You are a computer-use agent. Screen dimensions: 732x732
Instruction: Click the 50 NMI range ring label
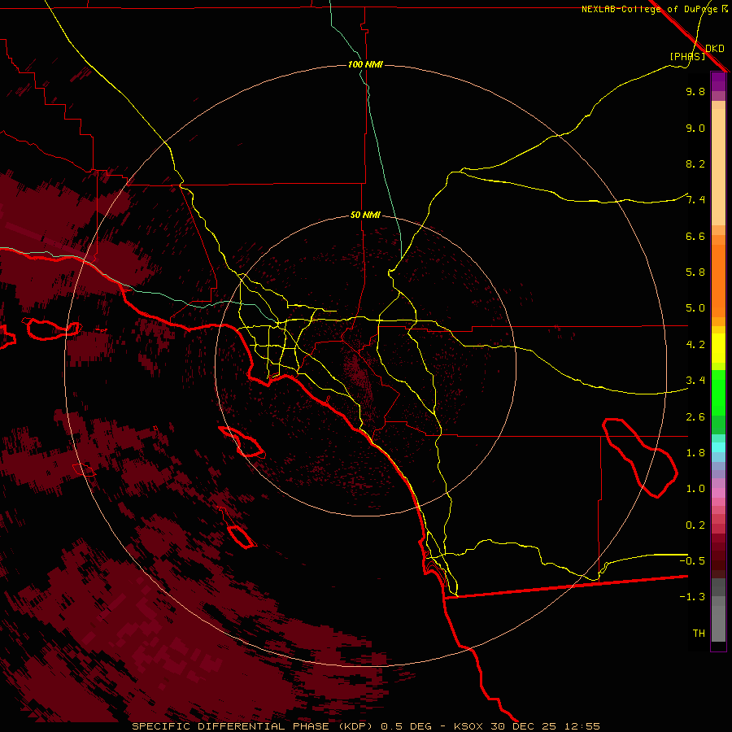point(365,215)
